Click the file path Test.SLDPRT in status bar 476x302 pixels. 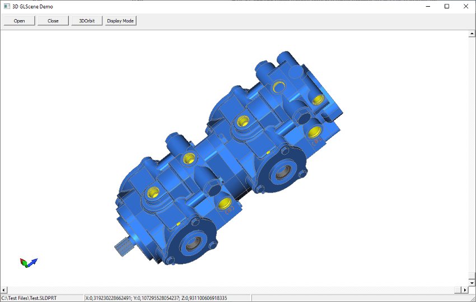29,298
